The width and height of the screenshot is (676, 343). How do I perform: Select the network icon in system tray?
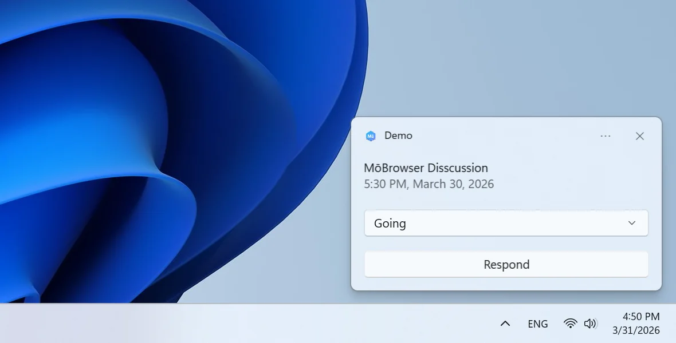571,323
